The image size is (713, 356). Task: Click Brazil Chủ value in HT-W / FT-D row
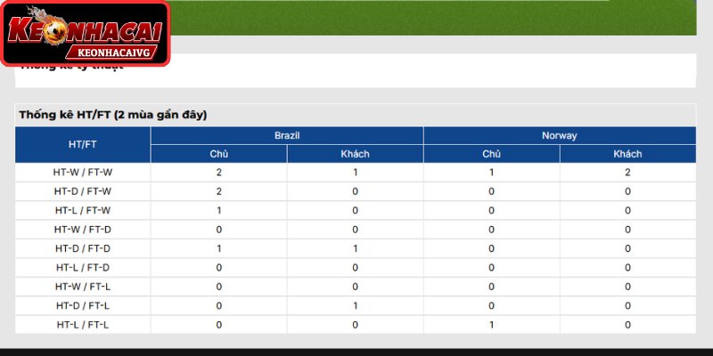[x=218, y=230]
